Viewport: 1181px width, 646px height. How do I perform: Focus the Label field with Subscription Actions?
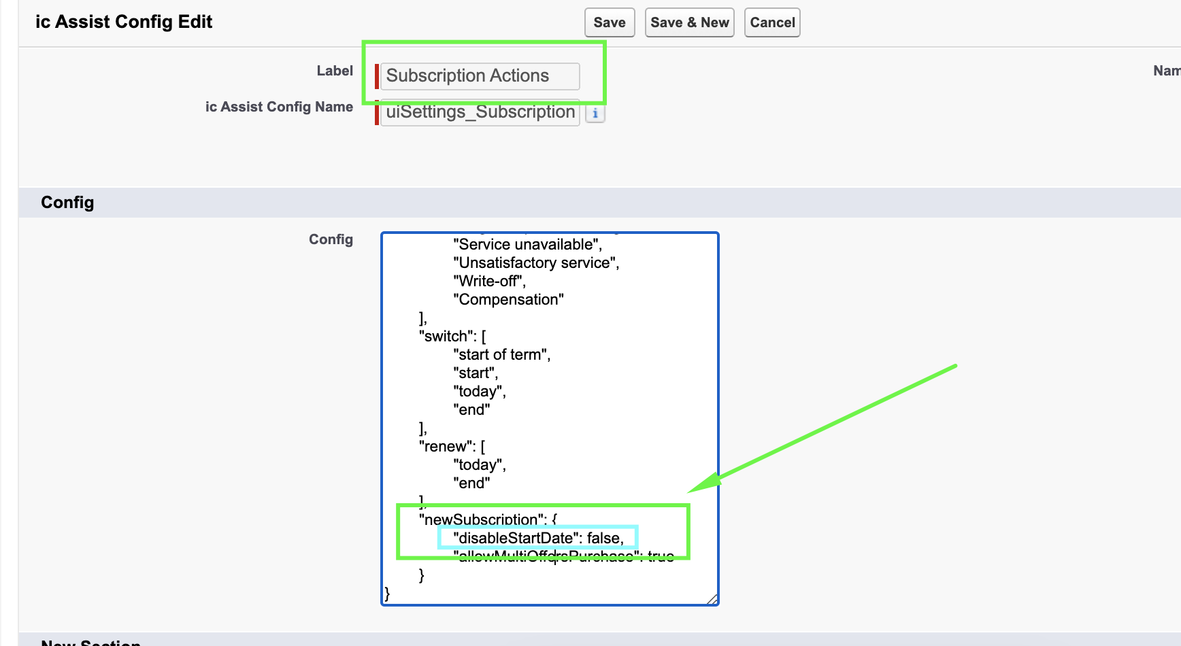[x=479, y=76]
